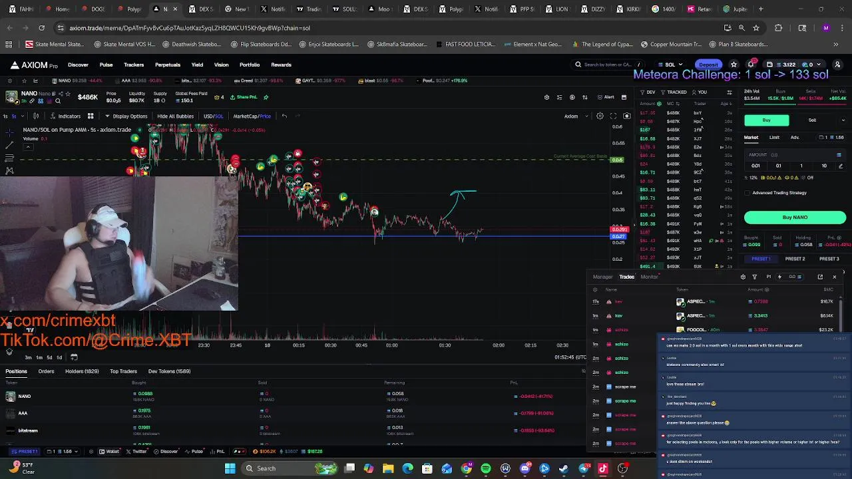
Task: Select PRESET 2
Action: pos(795,259)
